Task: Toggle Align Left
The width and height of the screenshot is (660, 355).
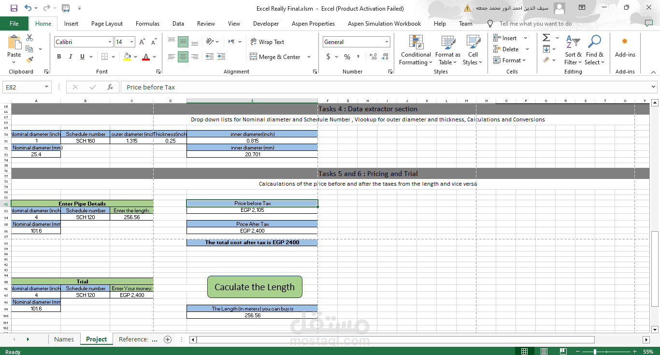Action: [x=172, y=57]
